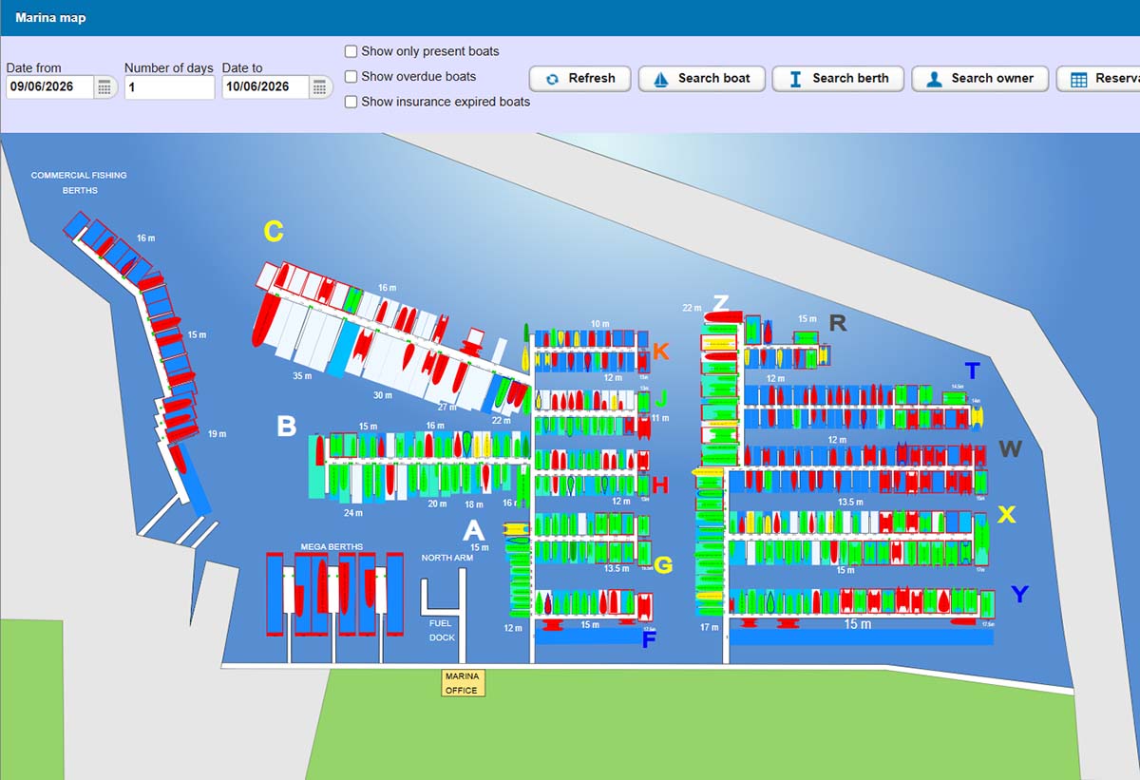Click the Date from input field
The height and width of the screenshot is (780, 1140).
[x=50, y=87]
